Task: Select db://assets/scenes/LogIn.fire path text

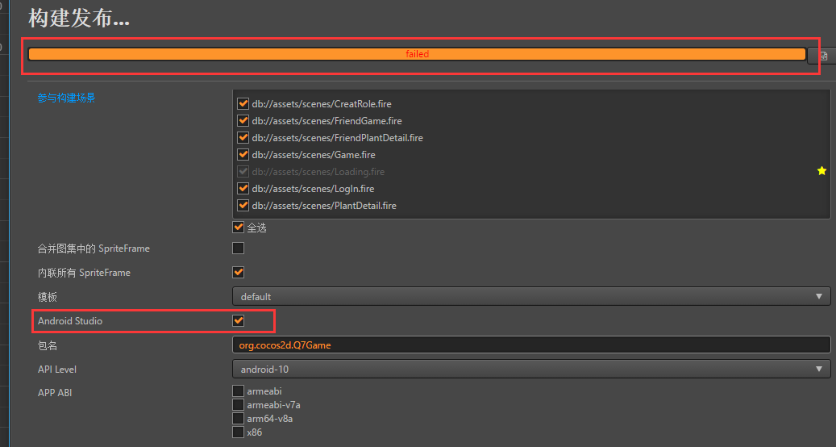Action: (313, 189)
